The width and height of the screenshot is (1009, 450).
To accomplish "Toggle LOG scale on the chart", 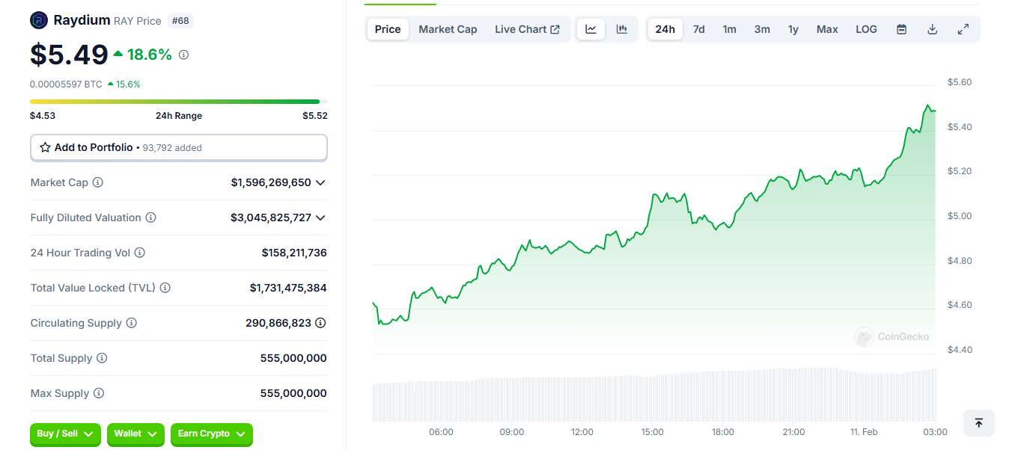I will click(866, 29).
